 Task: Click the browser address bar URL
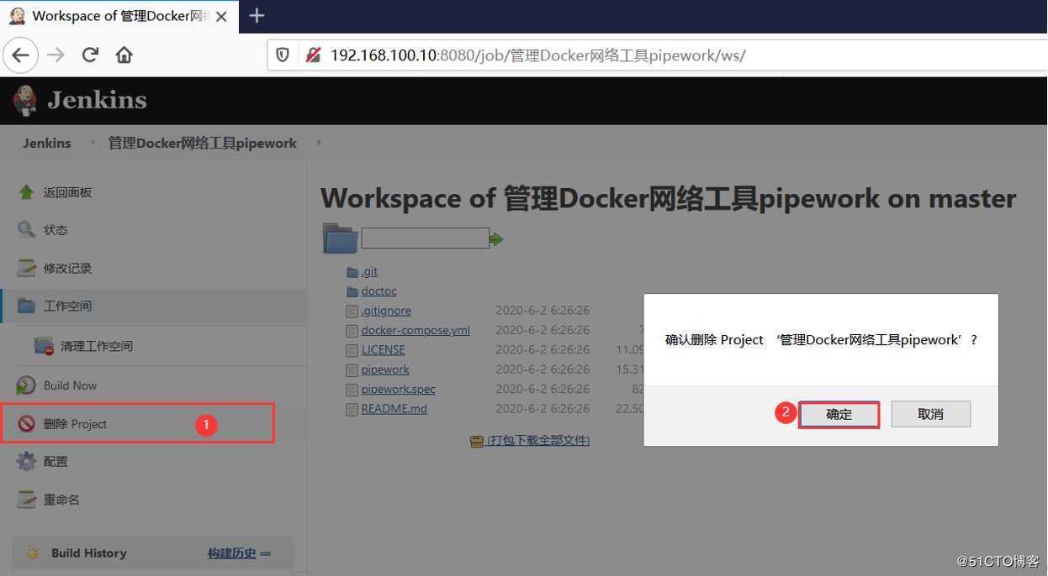point(537,55)
